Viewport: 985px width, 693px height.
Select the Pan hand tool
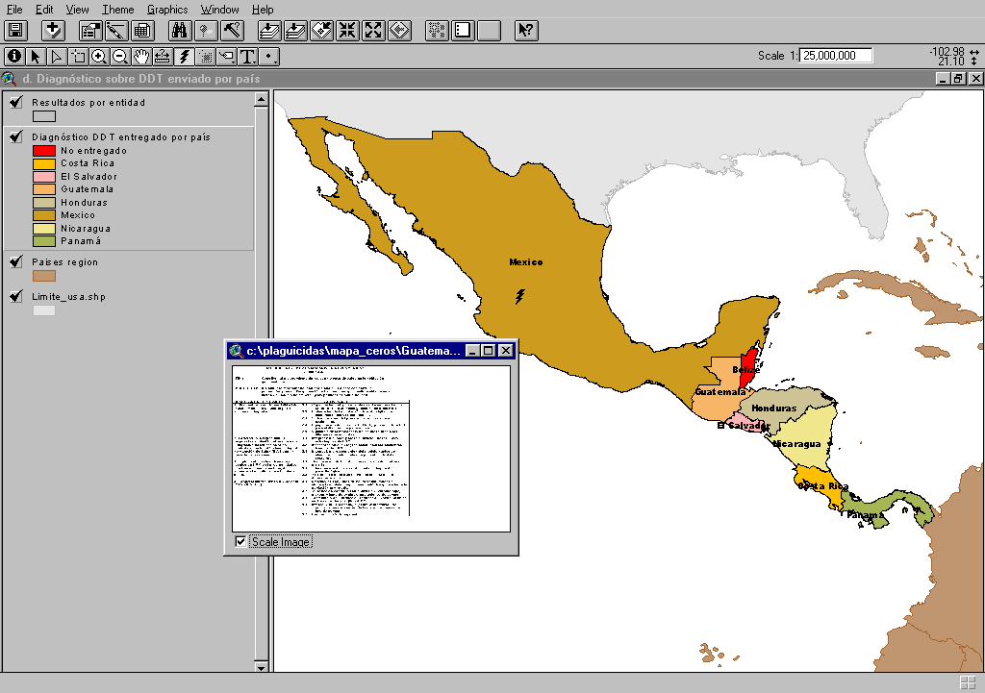[141, 56]
